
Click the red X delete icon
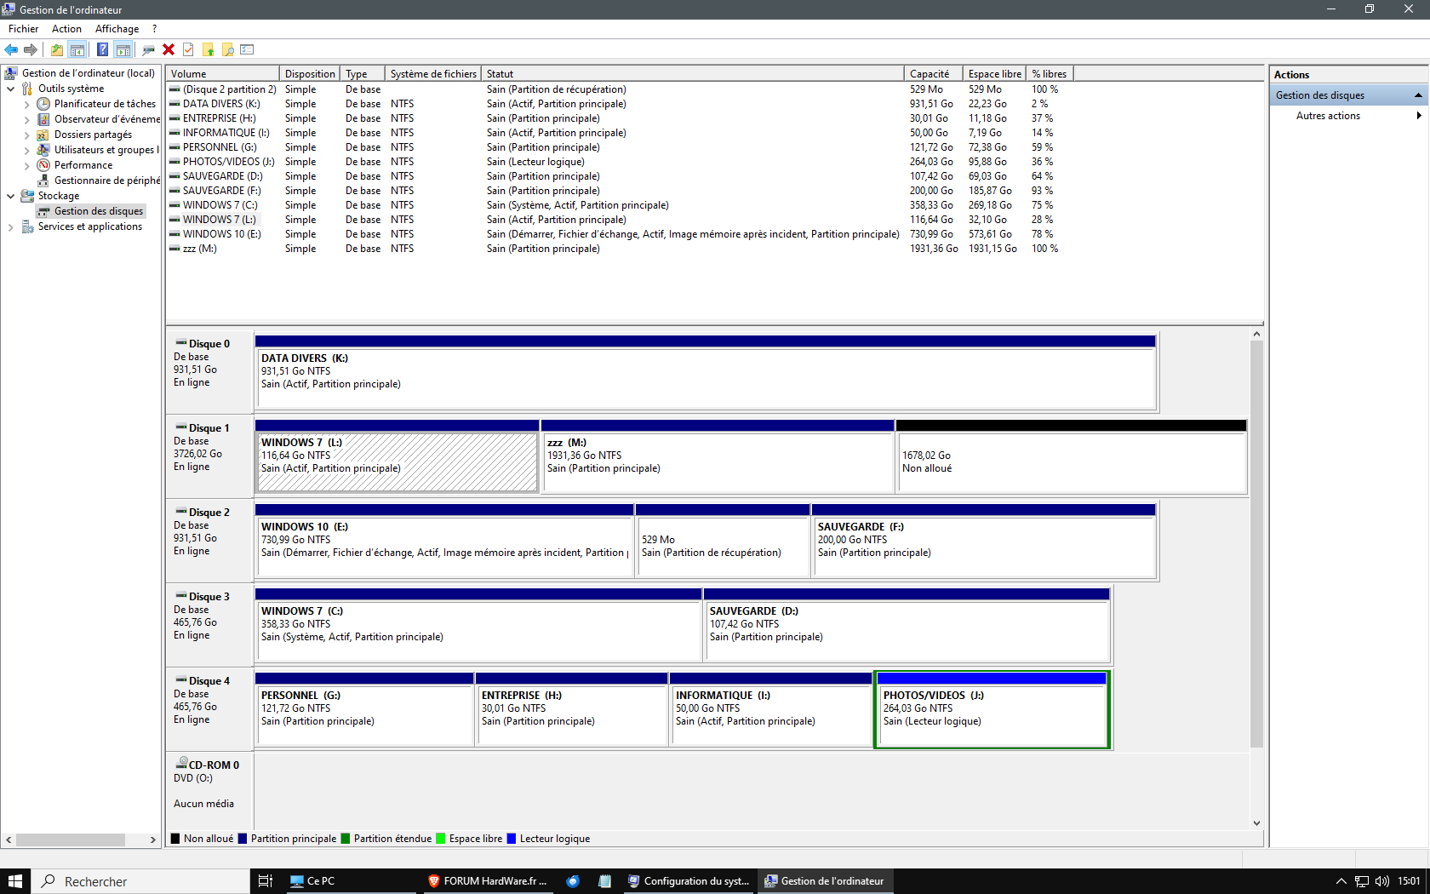coord(169,49)
